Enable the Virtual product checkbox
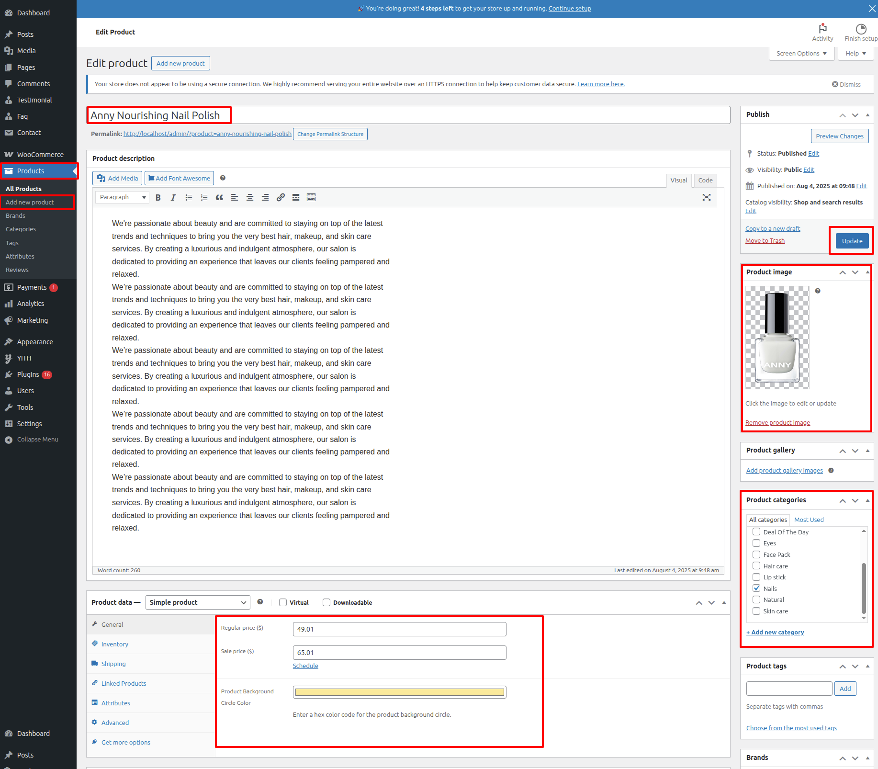This screenshot has width=878, height=769. point(283,602)
